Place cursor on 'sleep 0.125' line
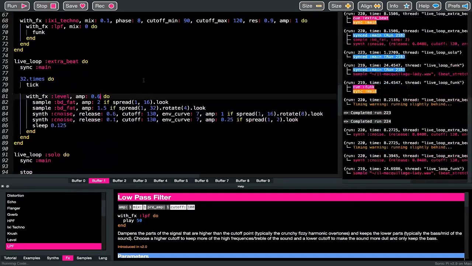The height and width of the screenshot is (266, 472). (x=49, y=126)
